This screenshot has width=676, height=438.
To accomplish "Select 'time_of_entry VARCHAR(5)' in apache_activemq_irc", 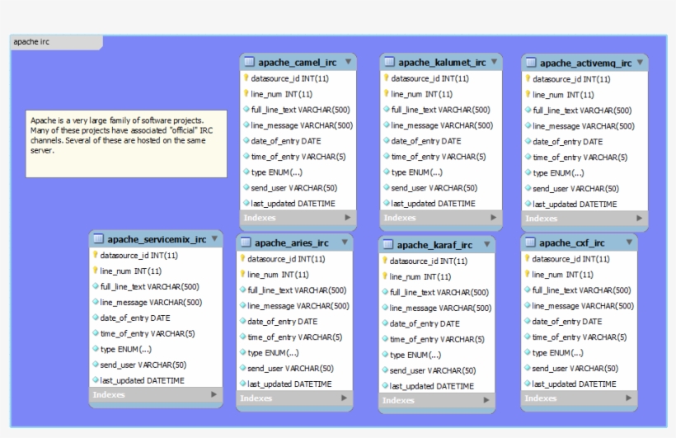I will click(x=580, y=158).
